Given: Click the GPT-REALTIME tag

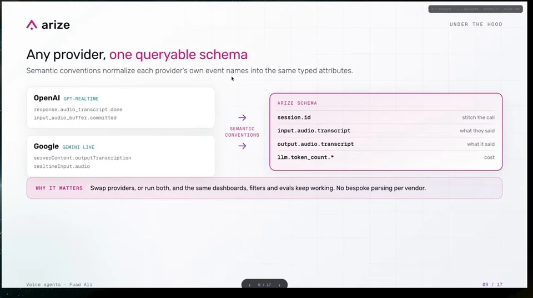Looking at the screenshot, I should (x=81, y=99).
